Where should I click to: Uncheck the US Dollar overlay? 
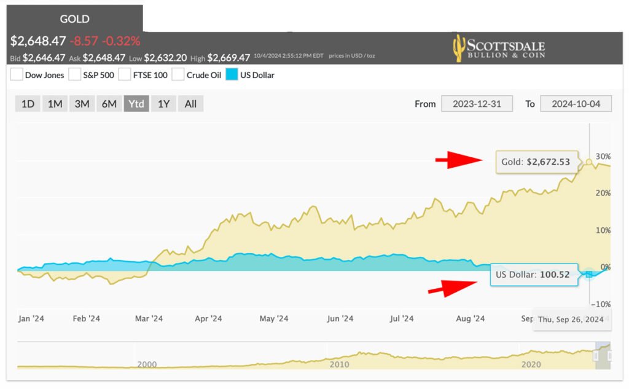tap(233, 75)
